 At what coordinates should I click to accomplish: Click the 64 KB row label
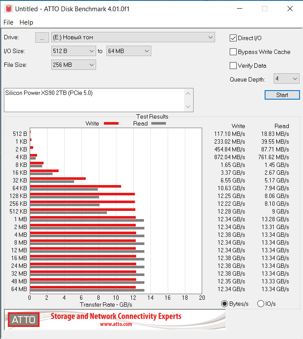click(x=20, y=188)
